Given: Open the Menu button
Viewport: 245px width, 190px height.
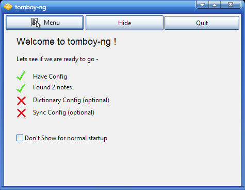Looking at the screenshot, I should coord(45,23).
